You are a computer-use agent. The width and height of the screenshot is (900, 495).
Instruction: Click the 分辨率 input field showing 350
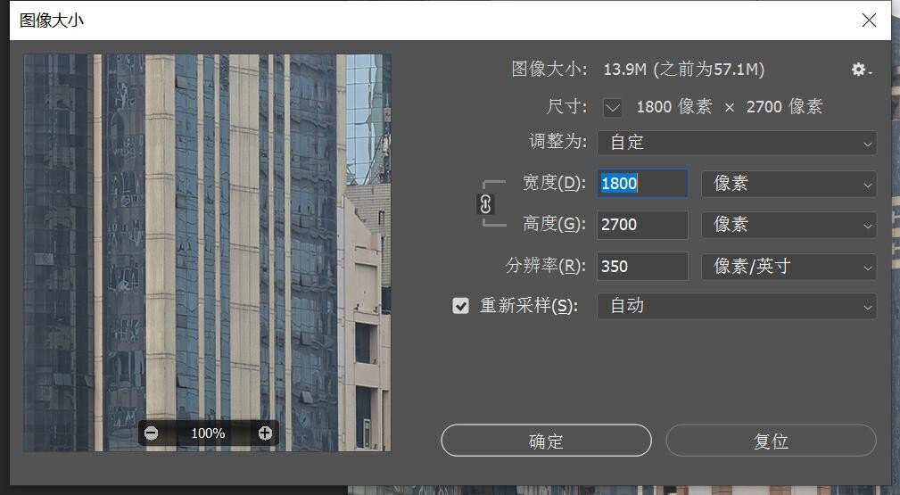click(x=642, y=266)
